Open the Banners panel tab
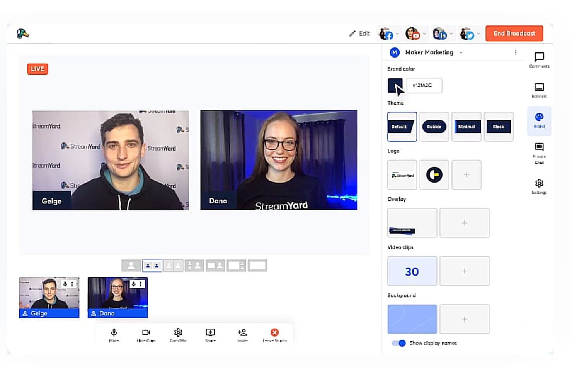 point(539,90)
